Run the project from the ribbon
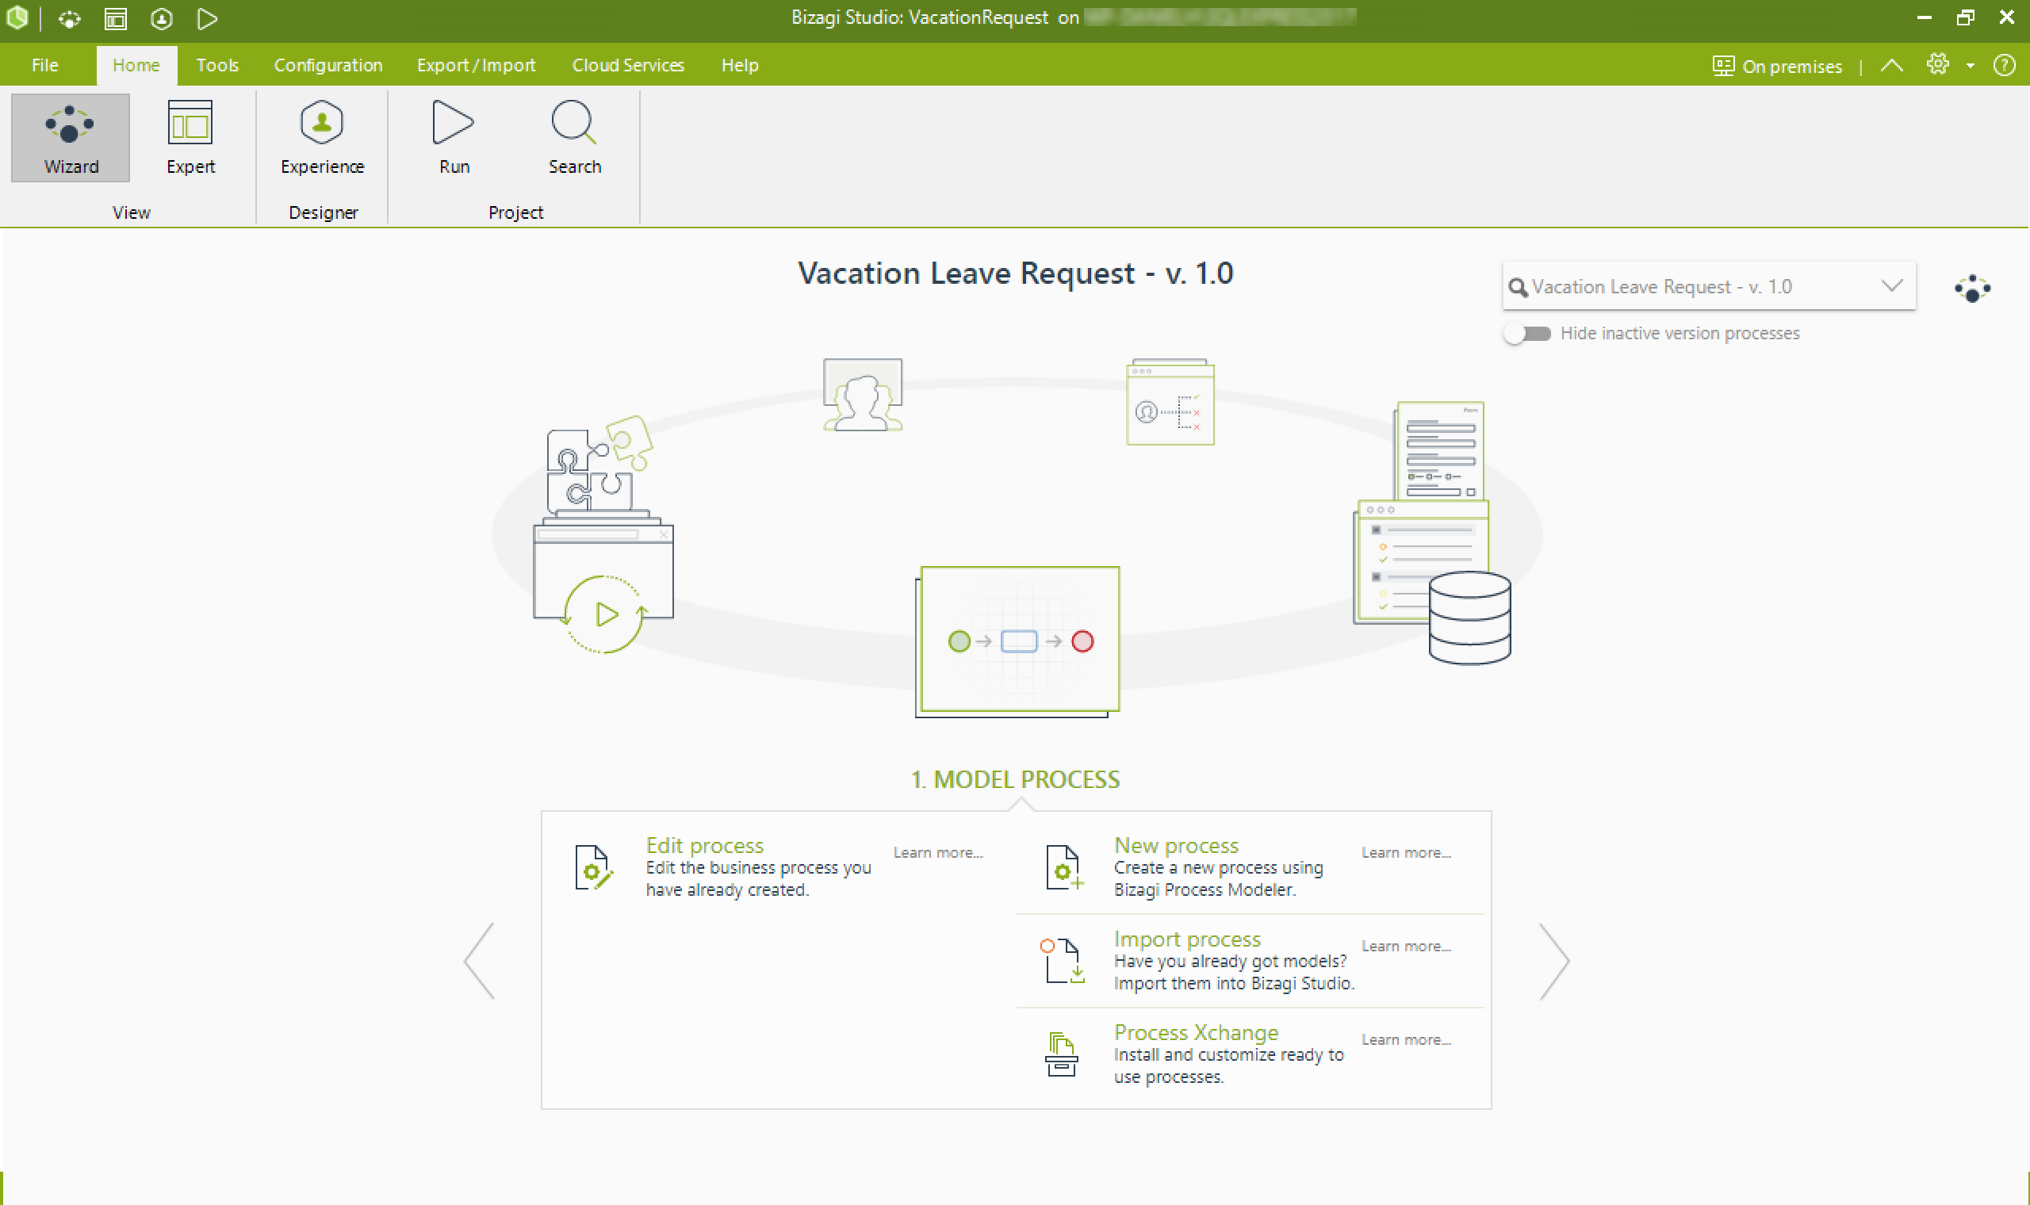 coord(454,137)
